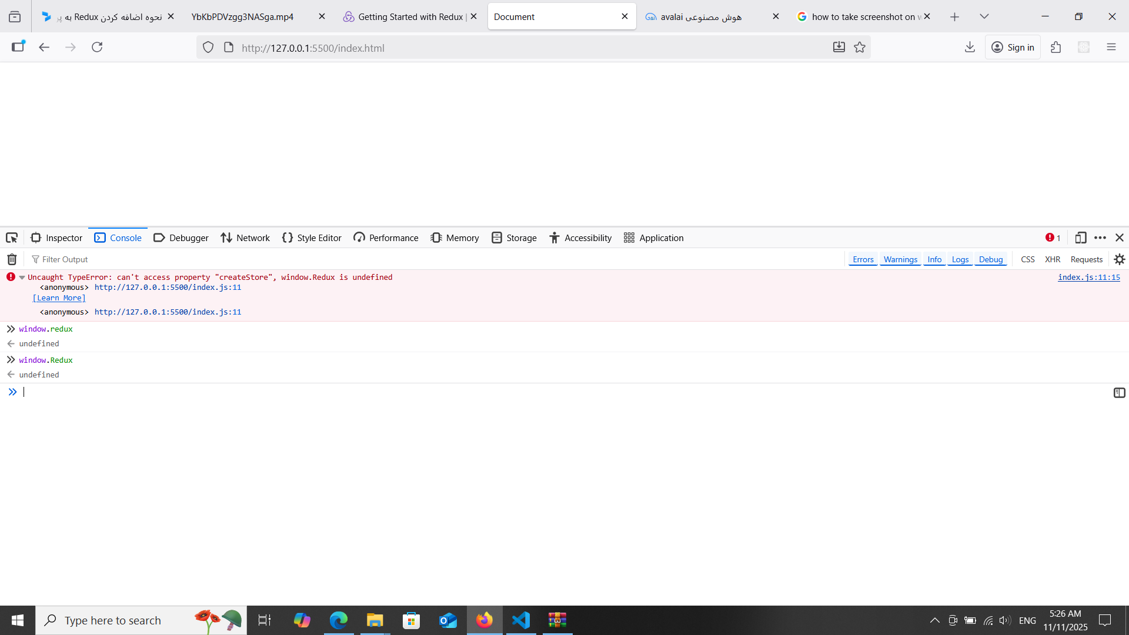The height and width of the screenshot is (635, 1129).
Task: Clear the console output with trash icon
Action: click(11, 259)
